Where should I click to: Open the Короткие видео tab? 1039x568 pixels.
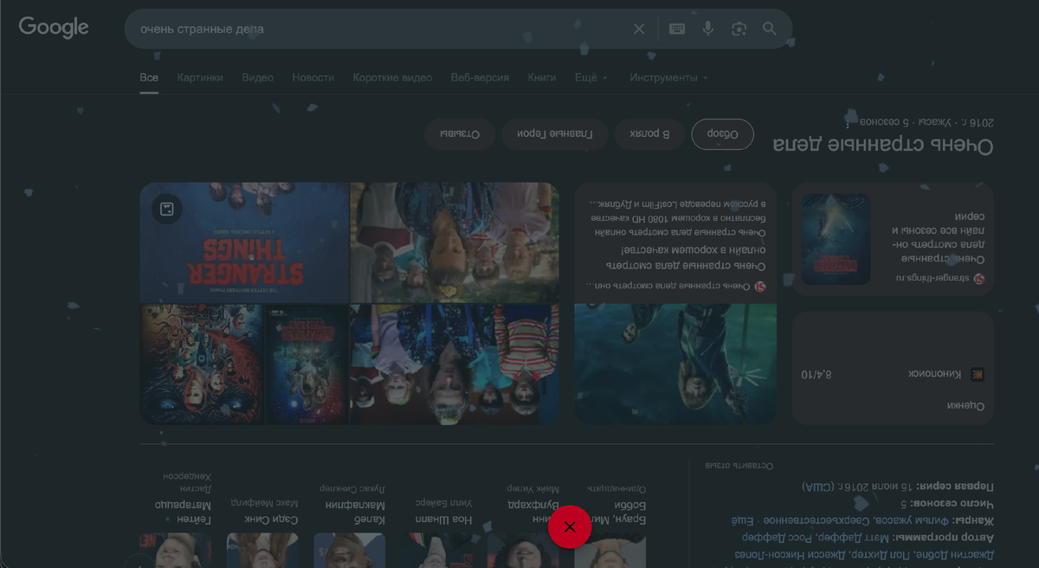[x=392, y=77]
